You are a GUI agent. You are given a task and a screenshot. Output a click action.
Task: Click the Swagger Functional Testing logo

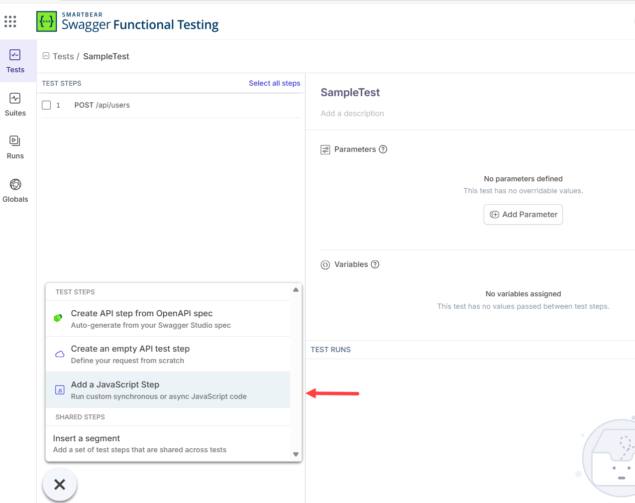[x=127, y=21]
